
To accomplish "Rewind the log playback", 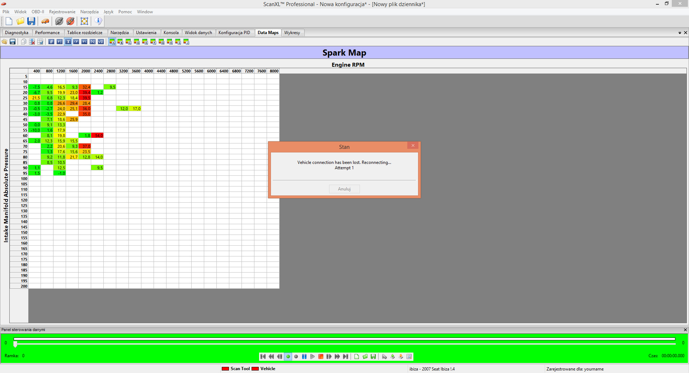I will (271, 357).
